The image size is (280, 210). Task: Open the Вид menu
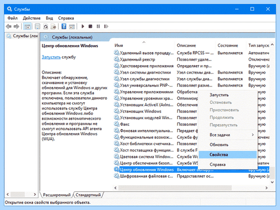pos(49,18)
